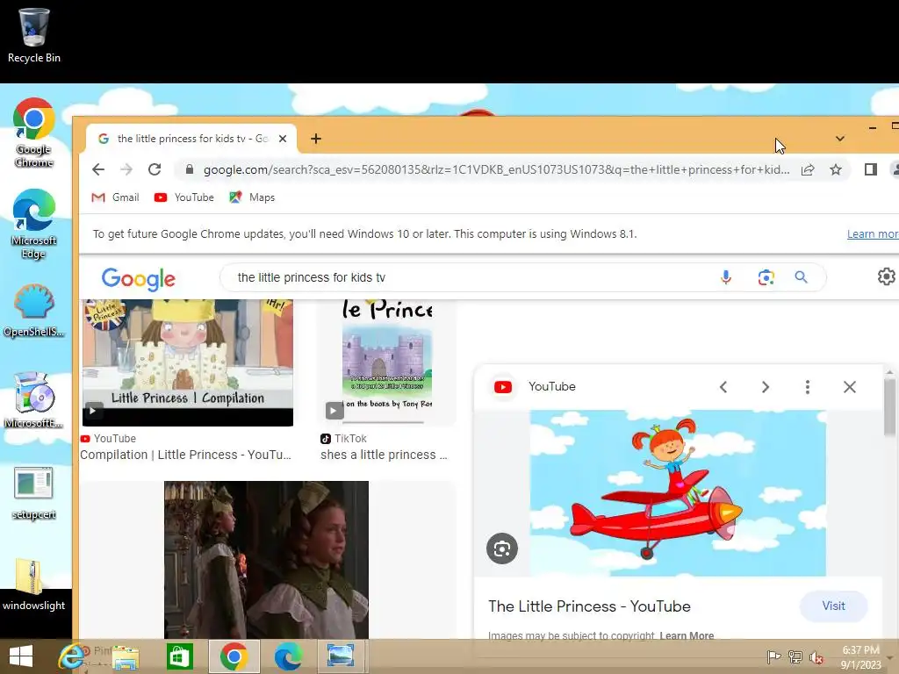Viewport: 899px width, 674px height.
Task: Search inside image with Lens button
Action: [502, 549]
